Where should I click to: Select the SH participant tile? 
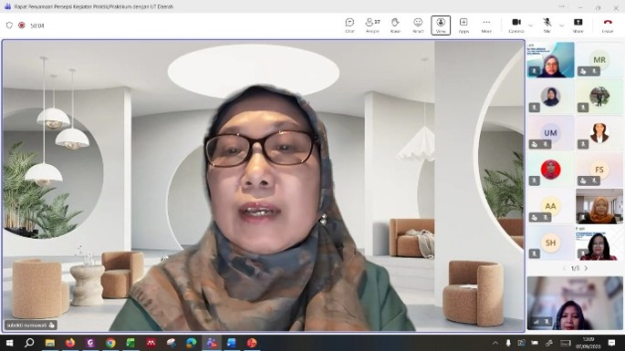click(x=550, y=243)
